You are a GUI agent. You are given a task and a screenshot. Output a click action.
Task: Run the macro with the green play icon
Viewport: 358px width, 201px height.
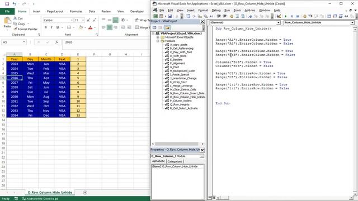(x=285, y=16)
